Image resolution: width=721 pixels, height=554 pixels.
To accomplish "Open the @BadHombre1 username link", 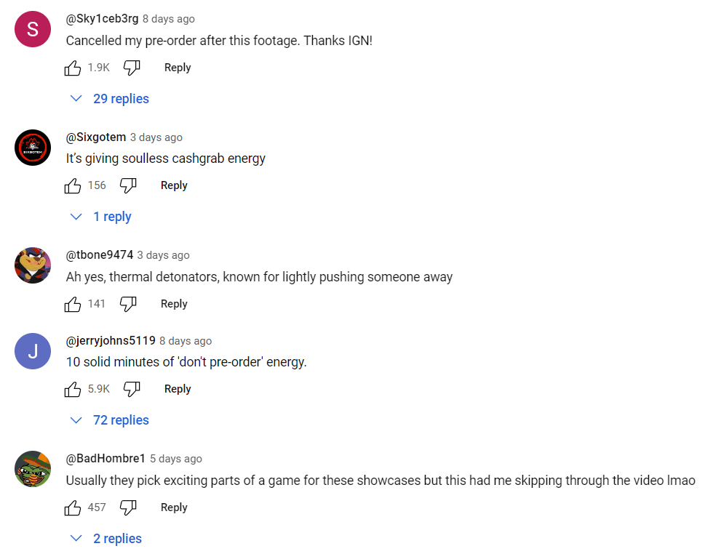I will [x=105, y=459].
